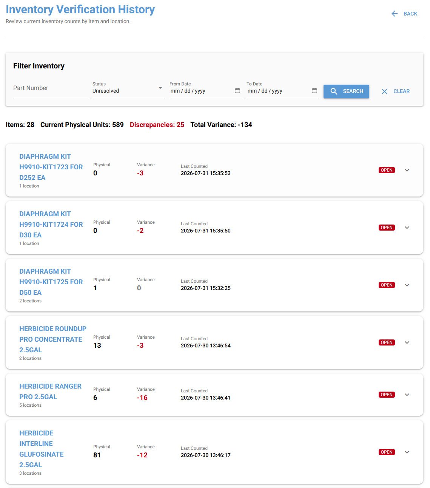Select Current Physical Units: 589 text

pos(82,125)
